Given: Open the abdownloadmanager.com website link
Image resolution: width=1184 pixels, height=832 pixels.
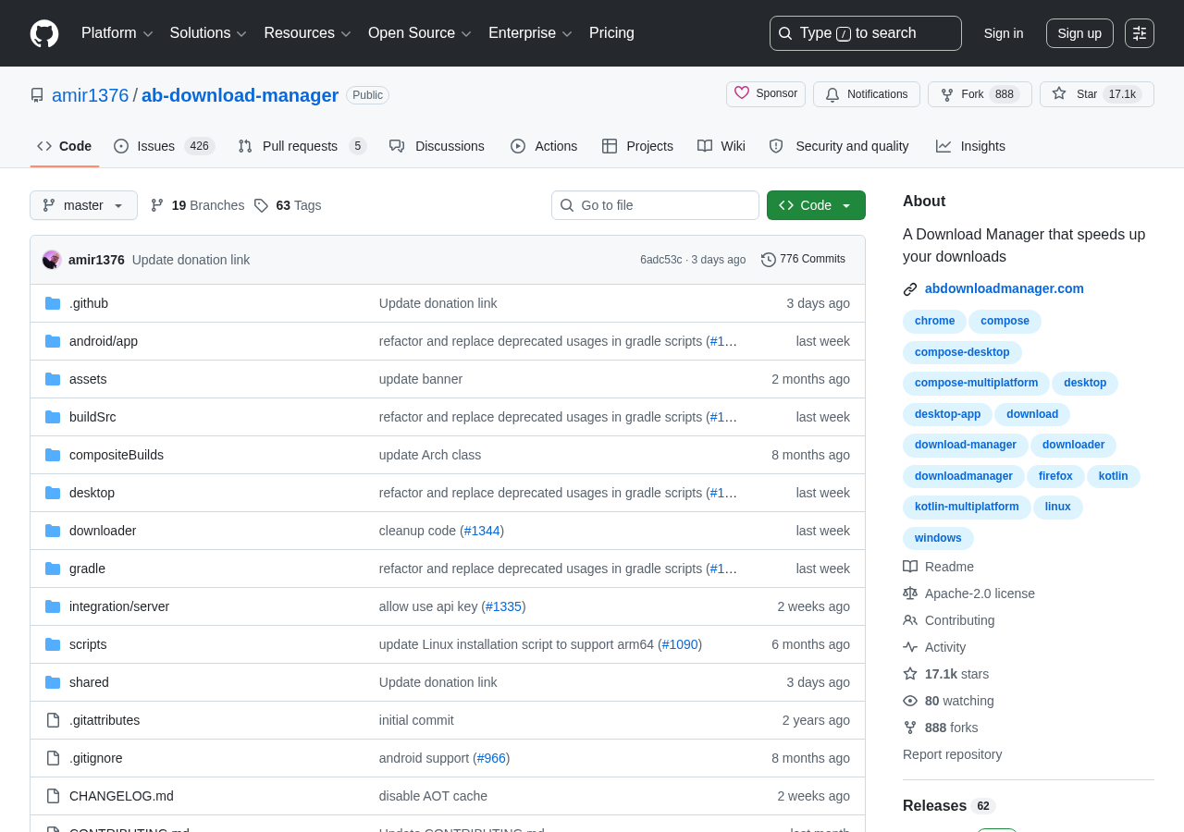Looking at the screenshot, I should click(1005, 288).
